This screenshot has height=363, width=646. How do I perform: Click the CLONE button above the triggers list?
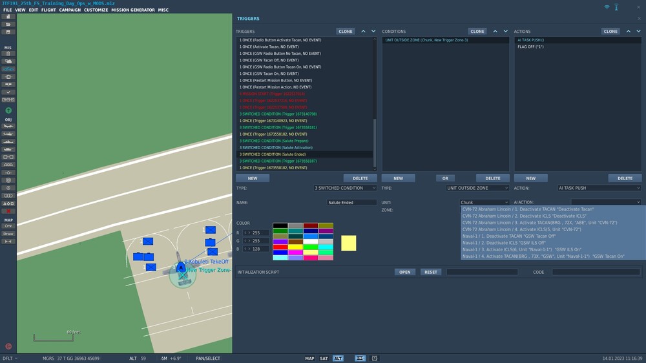point(346,31)
